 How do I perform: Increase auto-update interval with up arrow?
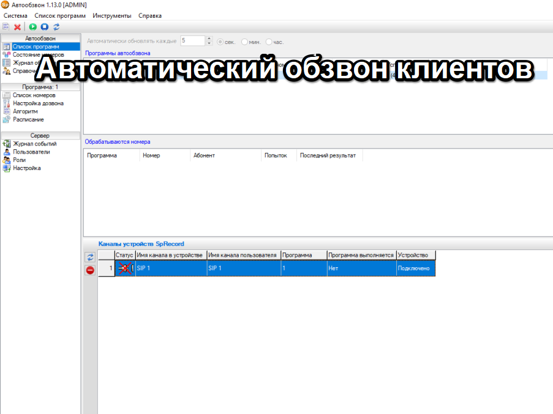tap(209, 39)
